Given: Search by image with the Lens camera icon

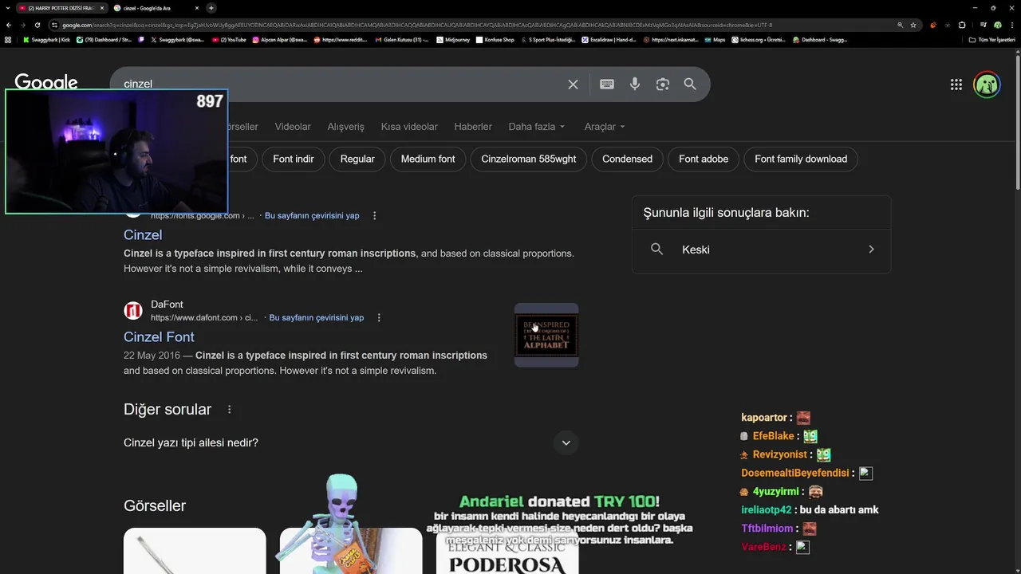Looking at the screenshot, I should tap(662, 84).
